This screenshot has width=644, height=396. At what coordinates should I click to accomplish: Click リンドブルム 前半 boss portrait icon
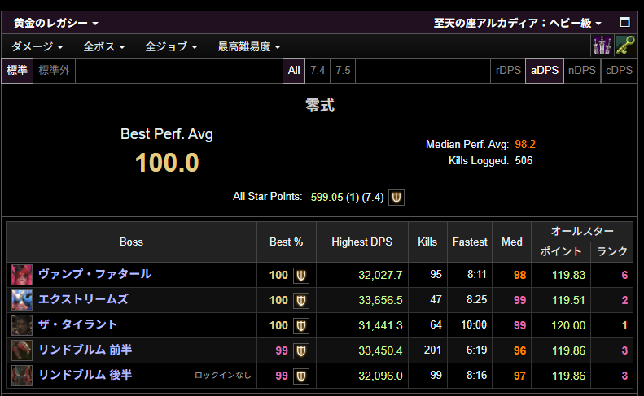pos(22,350)
